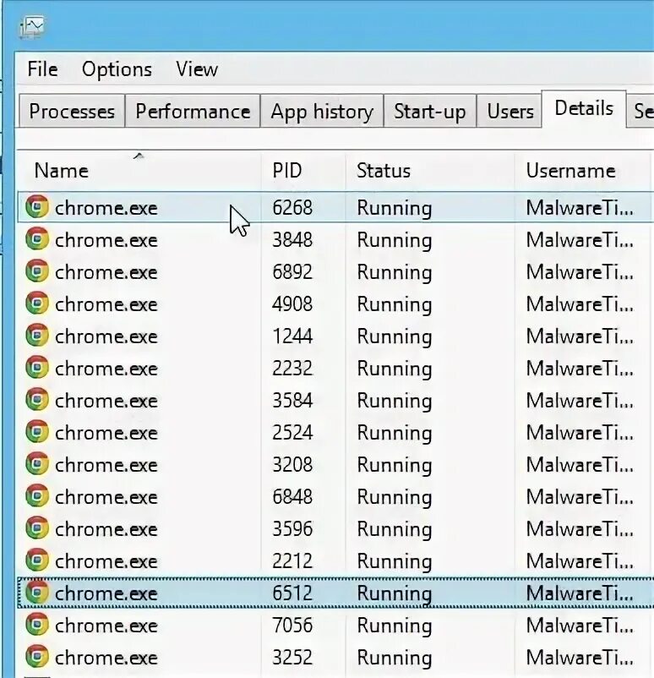Sort by the Username column header
The image size is (654, 678).
tap(584, 171)
